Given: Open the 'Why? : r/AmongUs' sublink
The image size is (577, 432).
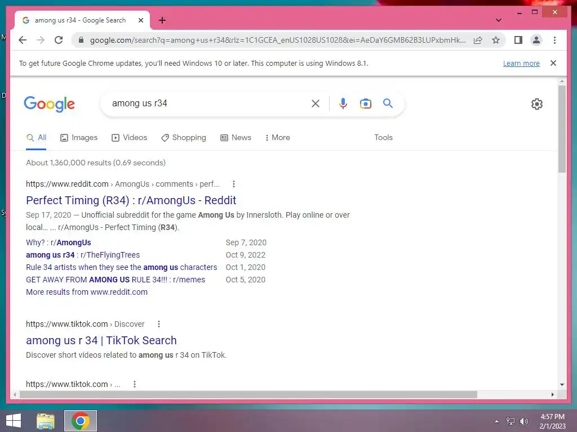Looking at the screenshot, I should pyautogui.click(x=58, y=242).
